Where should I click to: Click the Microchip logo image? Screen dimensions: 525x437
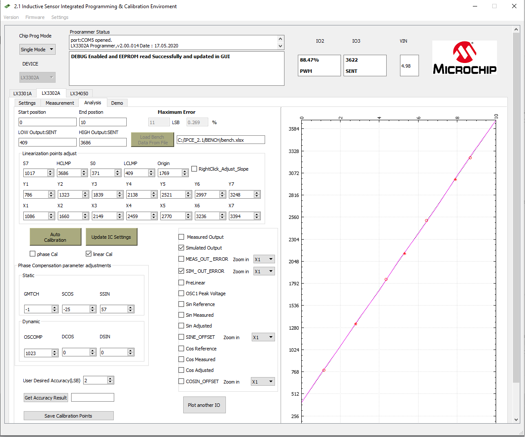click(x=464, y=58)
